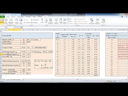Open the File tab
The image size is (128, 96).
click(2, 17)
